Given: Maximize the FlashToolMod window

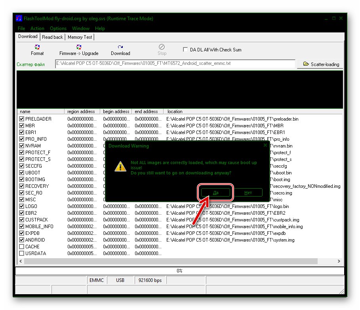Looking at the screenshot, I should [x=333, y=18].
